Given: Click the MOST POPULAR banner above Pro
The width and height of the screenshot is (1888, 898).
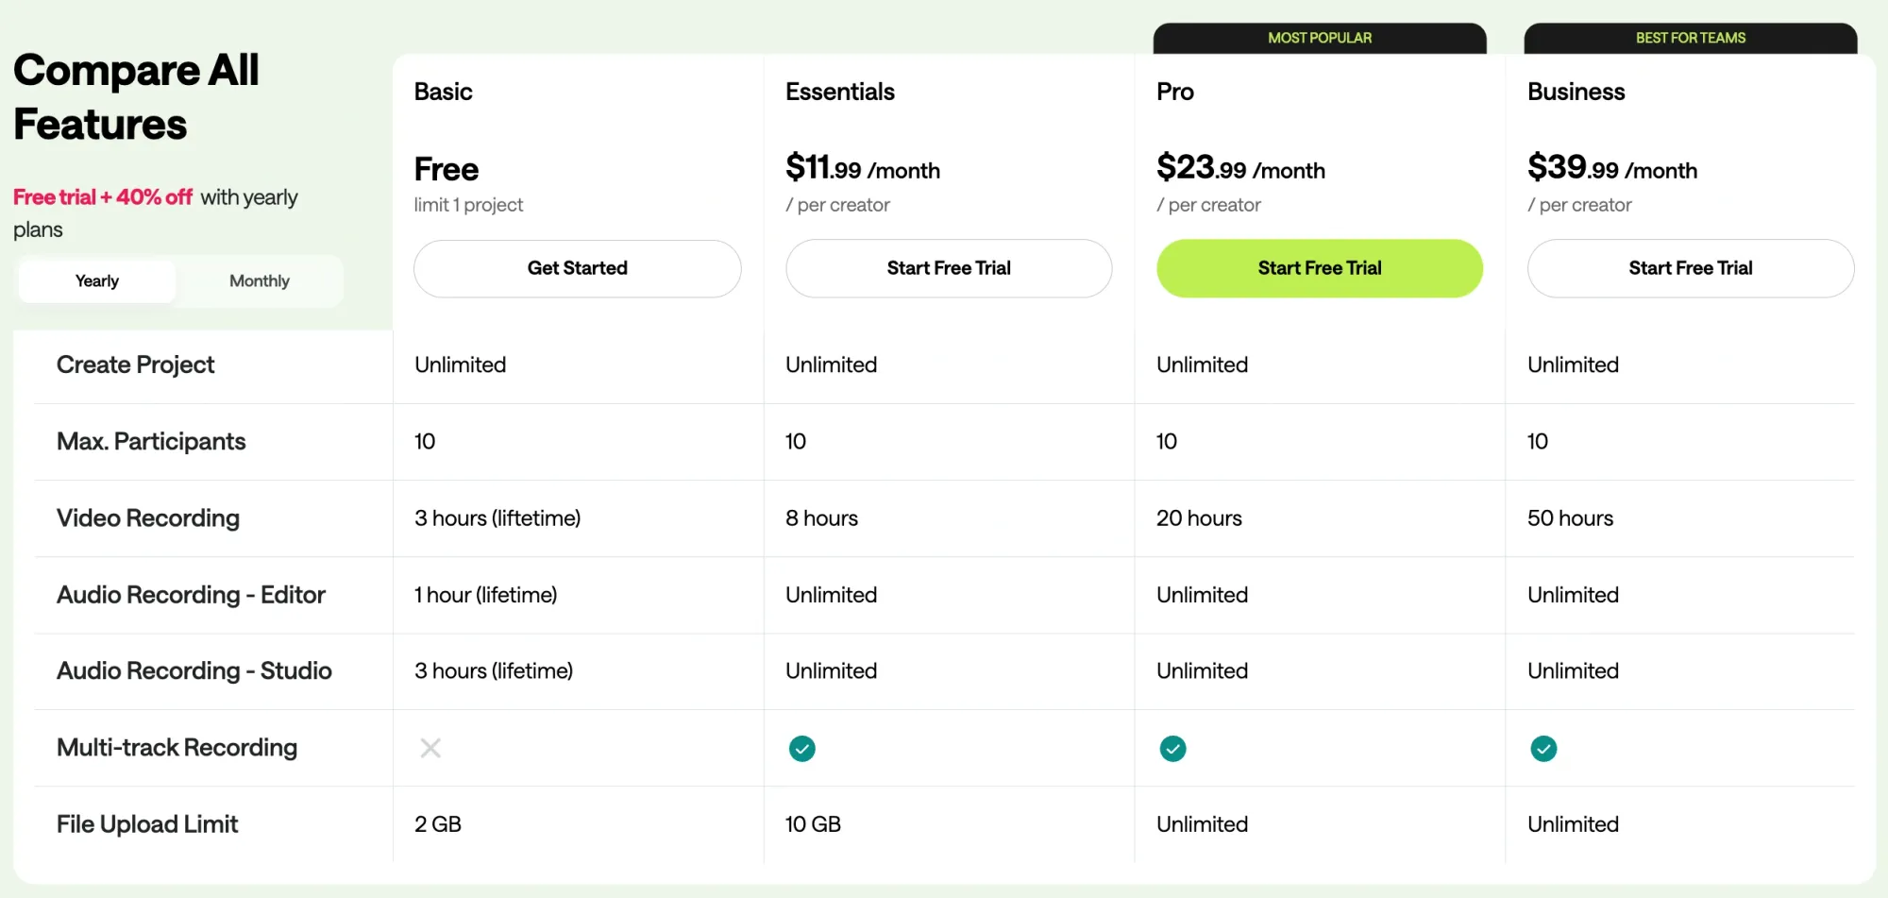Looking at the screenshot, I should 1319,38.
